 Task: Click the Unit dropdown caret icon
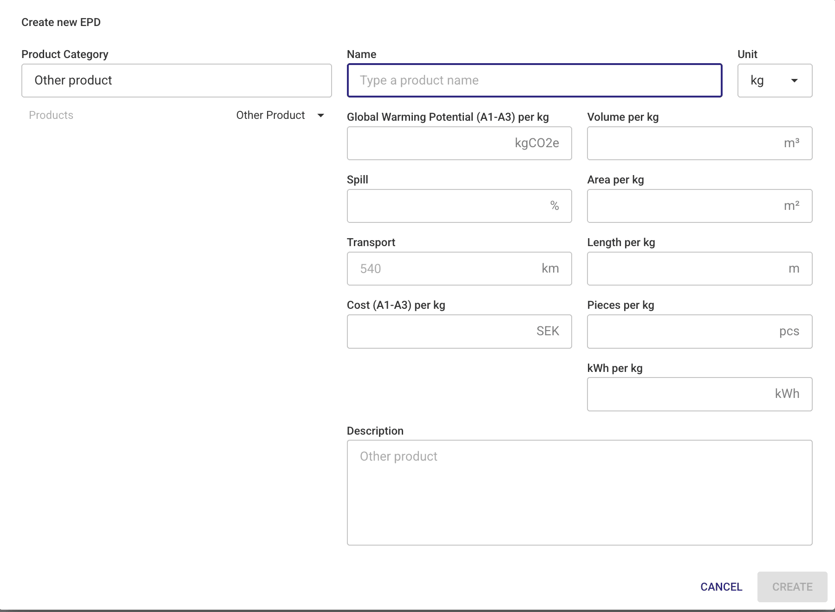tap(795, 81)
